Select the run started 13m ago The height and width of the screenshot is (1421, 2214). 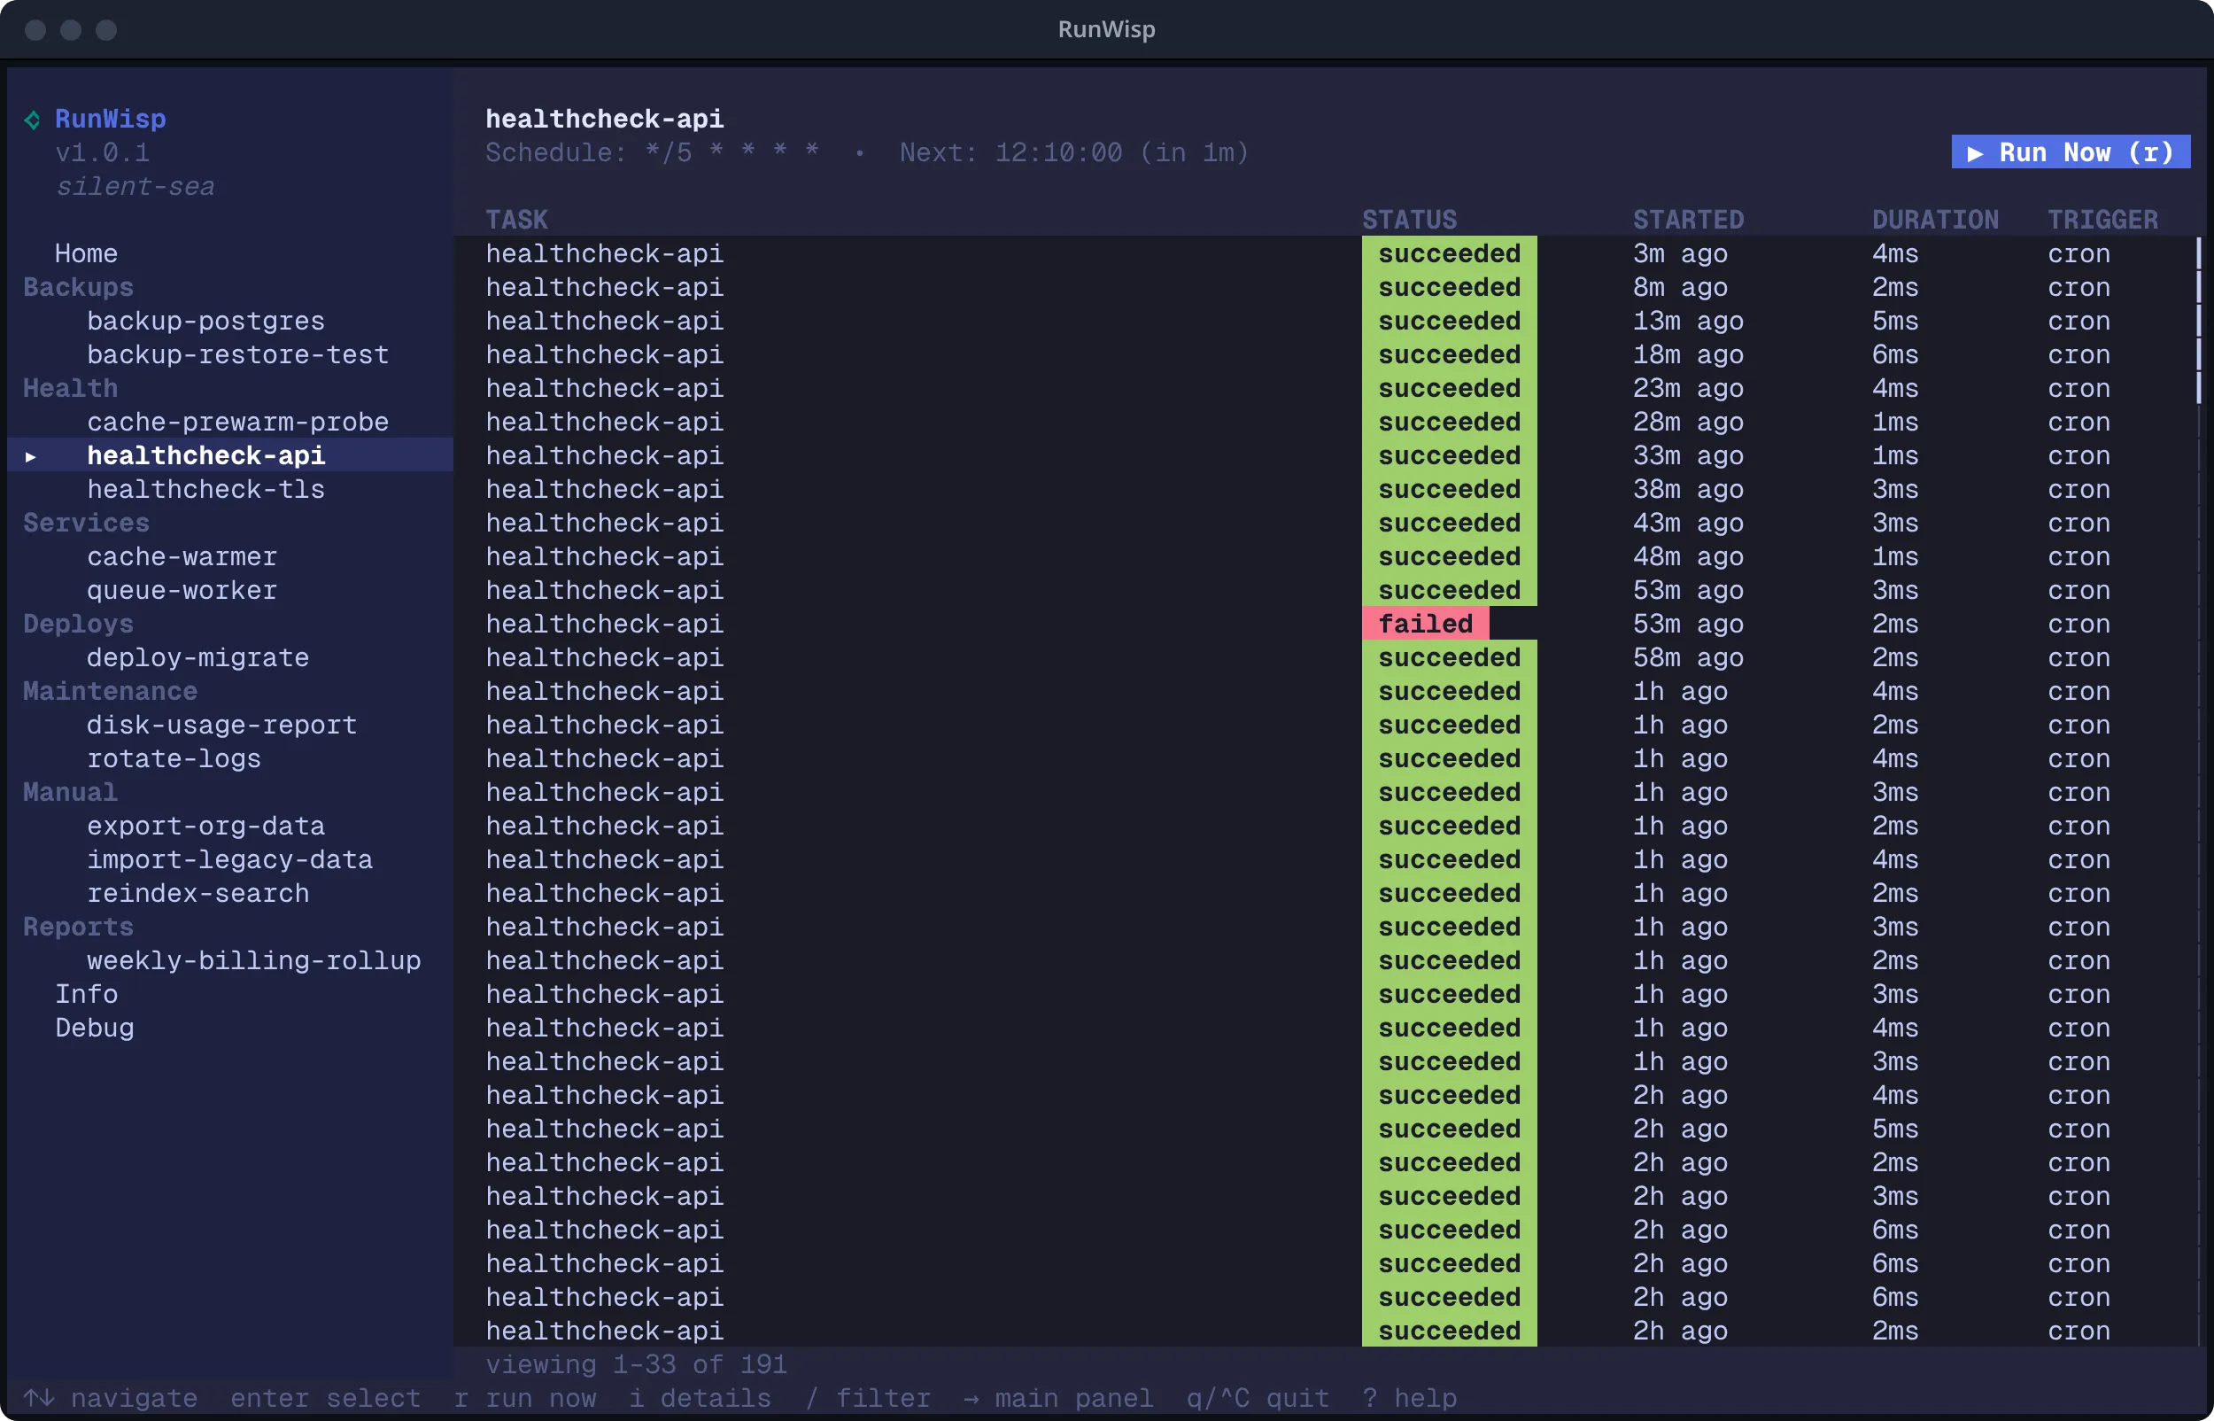click(x=1325, y=321)
